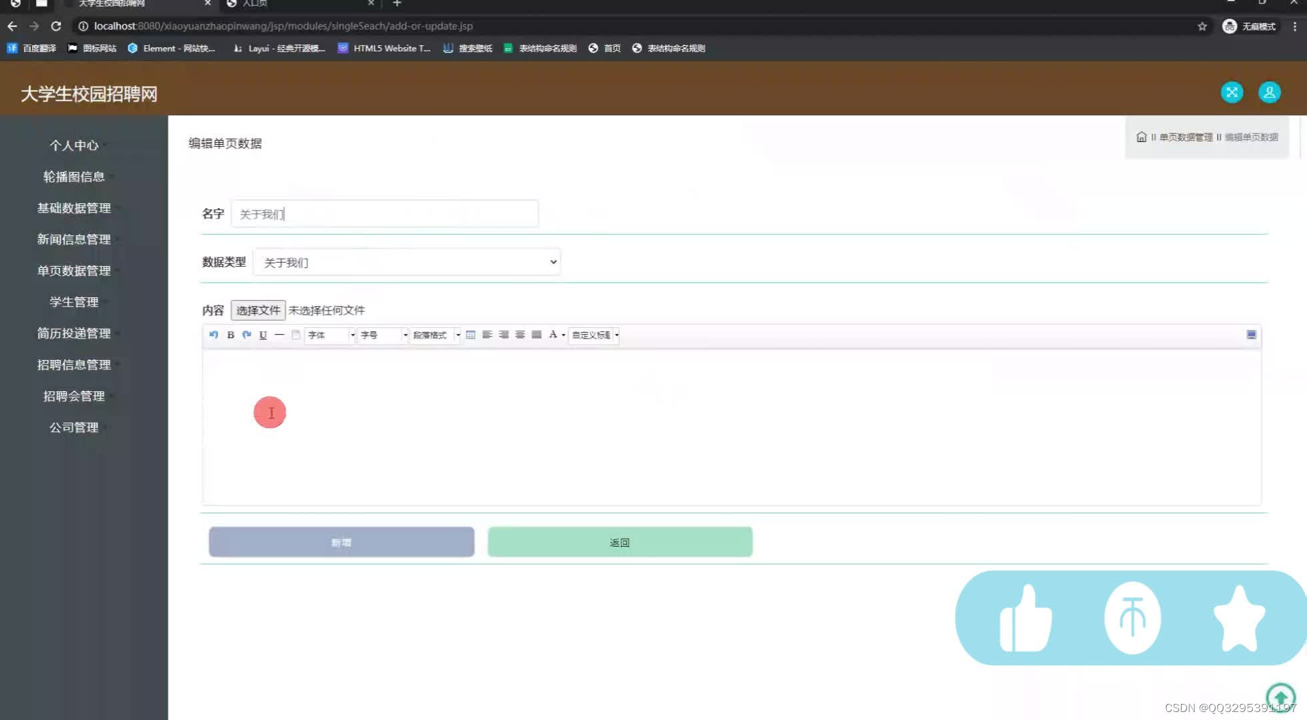Toggle bold formatting in the editor

(x=230, y=335)
